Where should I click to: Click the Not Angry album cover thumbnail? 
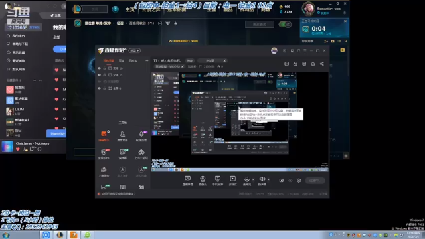(7, 146)
